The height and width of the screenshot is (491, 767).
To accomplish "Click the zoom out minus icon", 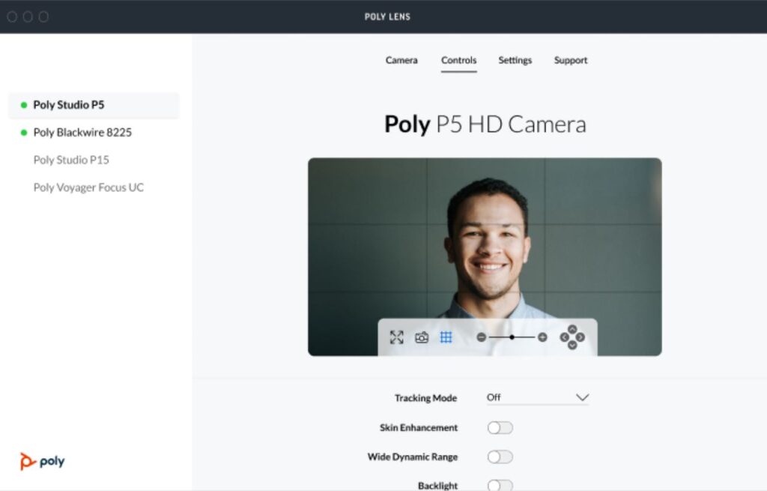I will 482,337.
